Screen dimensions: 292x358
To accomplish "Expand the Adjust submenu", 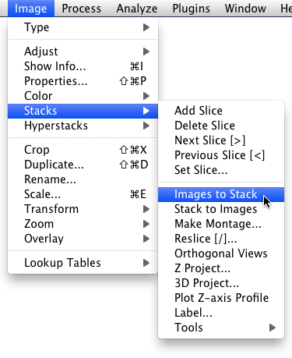I will 83,51.
